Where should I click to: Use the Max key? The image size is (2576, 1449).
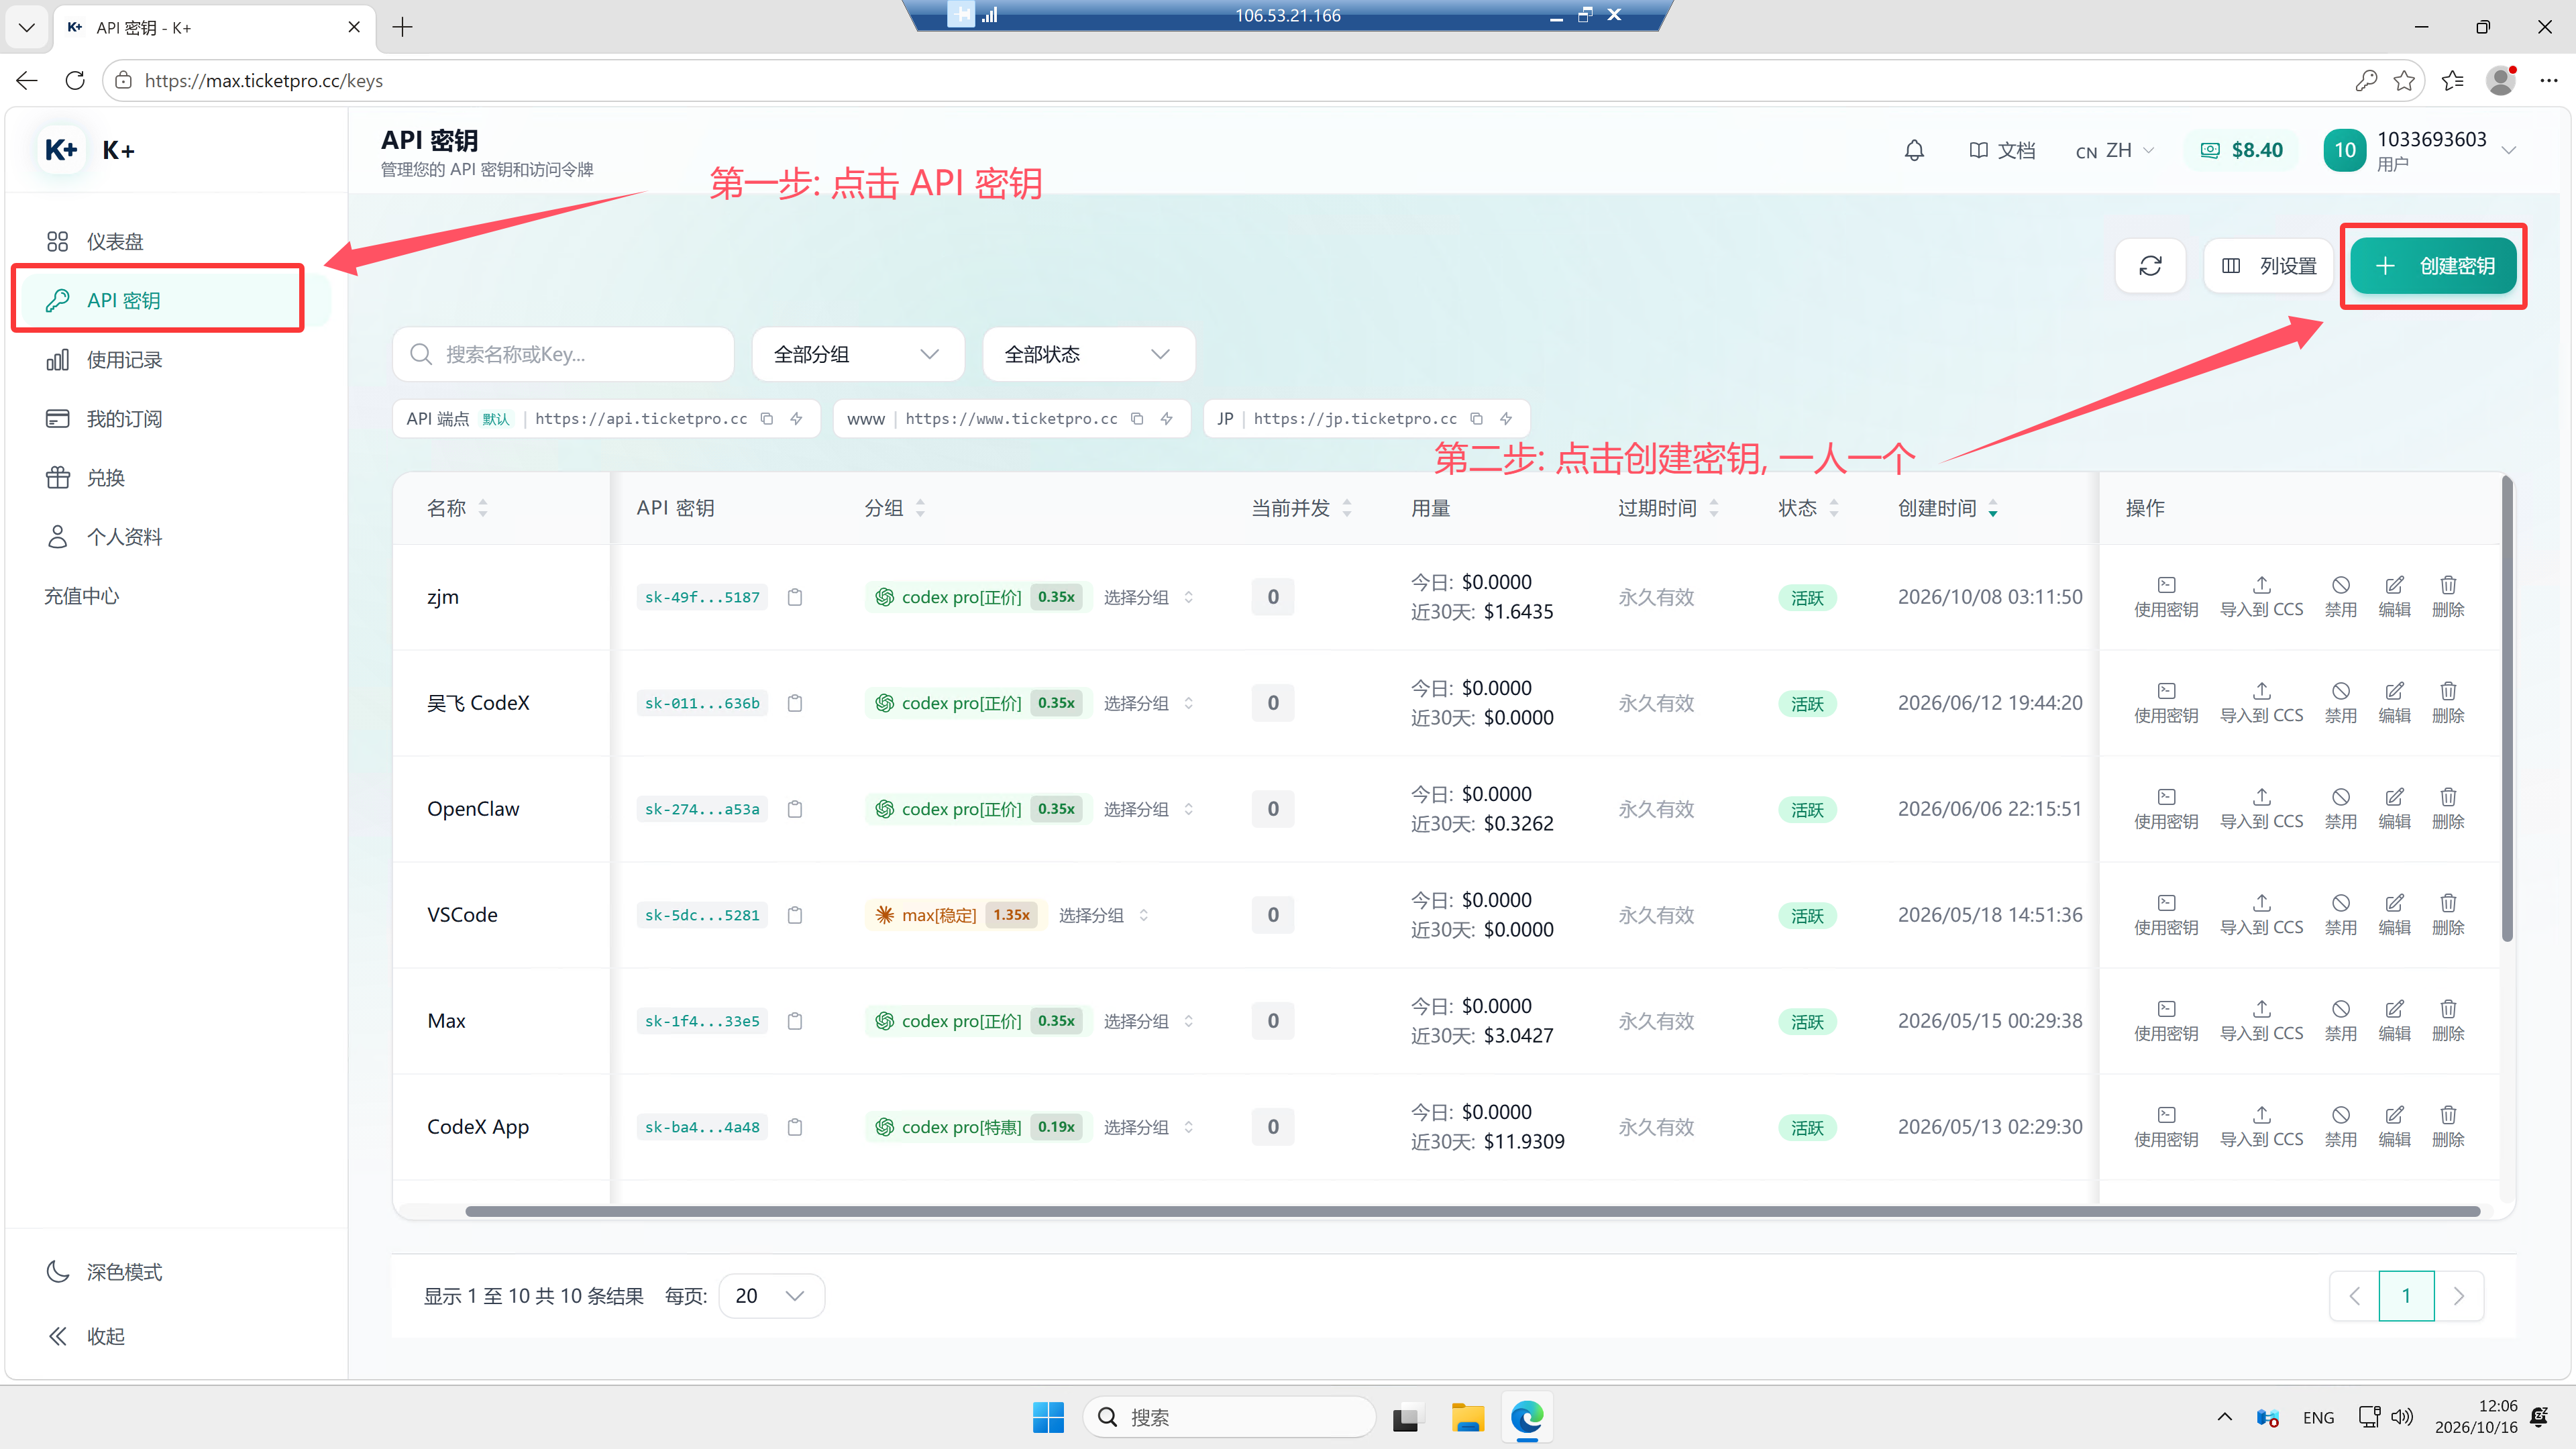2166,1021
